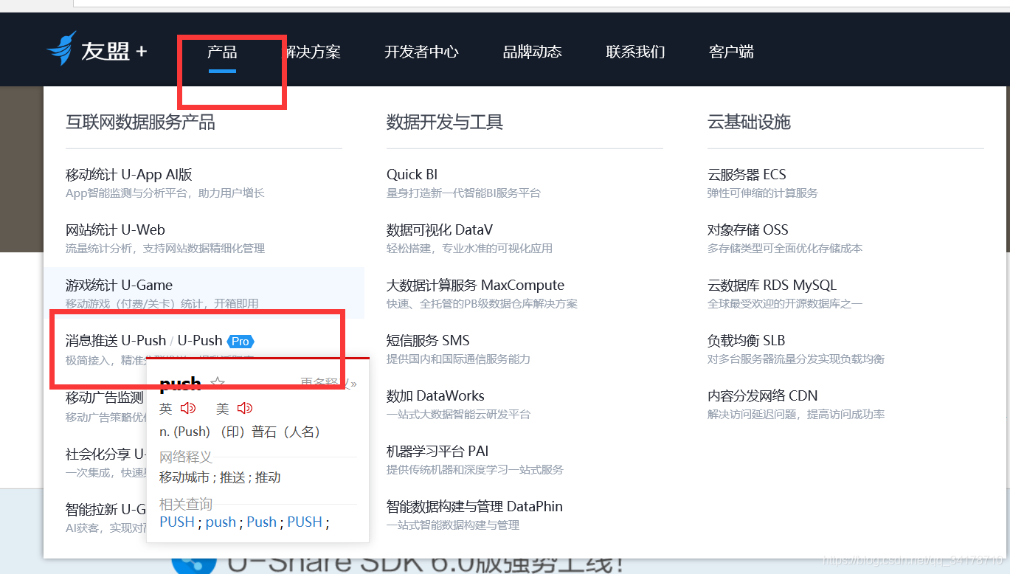Open 负载均衡 SLB

coord(746,341)
